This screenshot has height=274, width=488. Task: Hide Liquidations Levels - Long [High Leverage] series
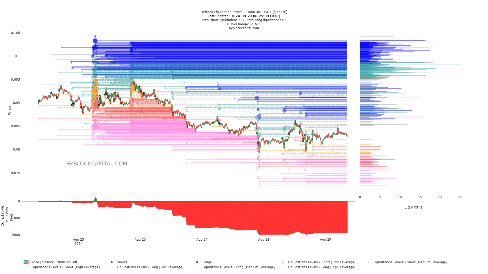coord(318,267)
